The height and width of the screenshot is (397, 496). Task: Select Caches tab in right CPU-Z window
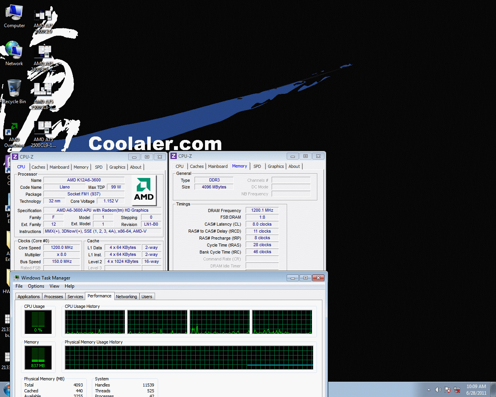tap(197, 166)
